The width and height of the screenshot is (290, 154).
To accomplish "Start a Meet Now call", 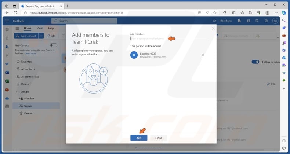I will coord(222,21).
